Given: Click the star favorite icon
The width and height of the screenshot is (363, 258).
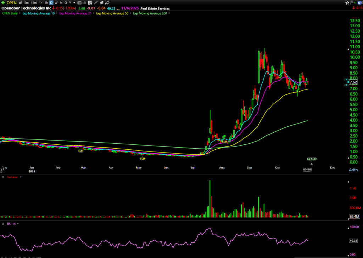Looking at the screenshot, I should (x=348, y=3).
